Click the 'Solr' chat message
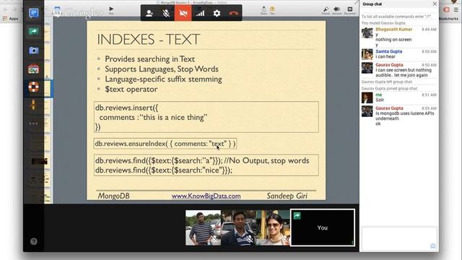 click(x=380, y=100)
